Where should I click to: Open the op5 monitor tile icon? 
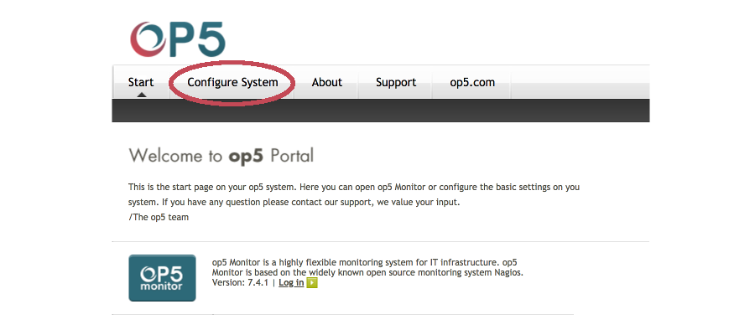(162, 278)
